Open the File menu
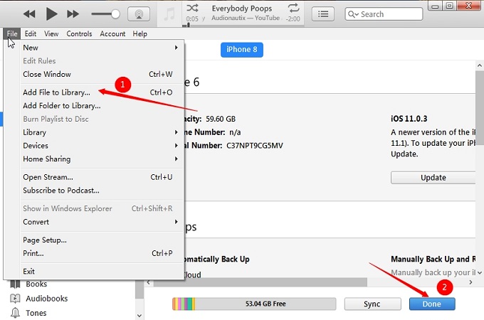 click(x=12, y=33)
